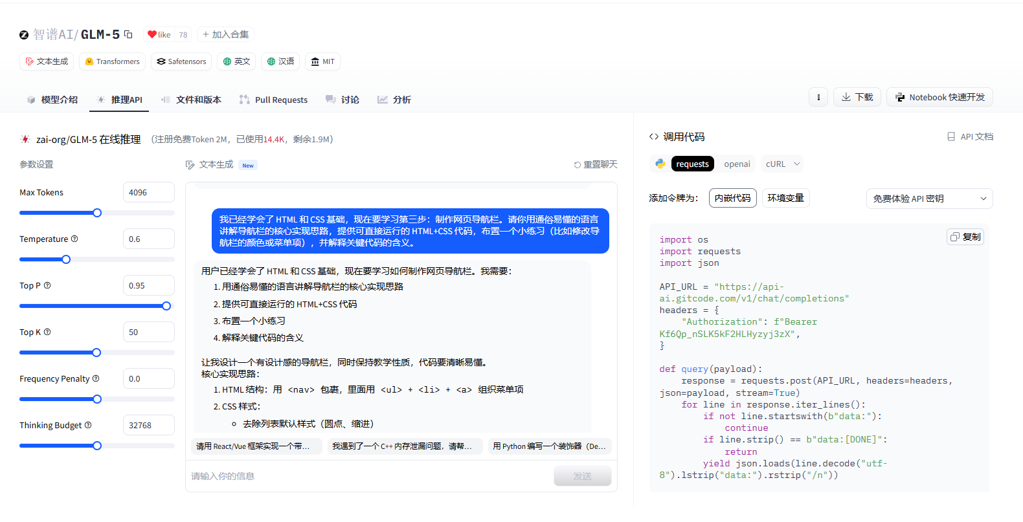Click the Safetensors tag icon
This screenshot has height=522, width=1023.
pos(161,61)
